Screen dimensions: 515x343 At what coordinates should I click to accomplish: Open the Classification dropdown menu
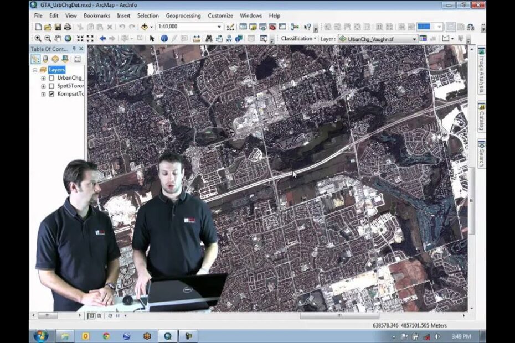point(298,39)
